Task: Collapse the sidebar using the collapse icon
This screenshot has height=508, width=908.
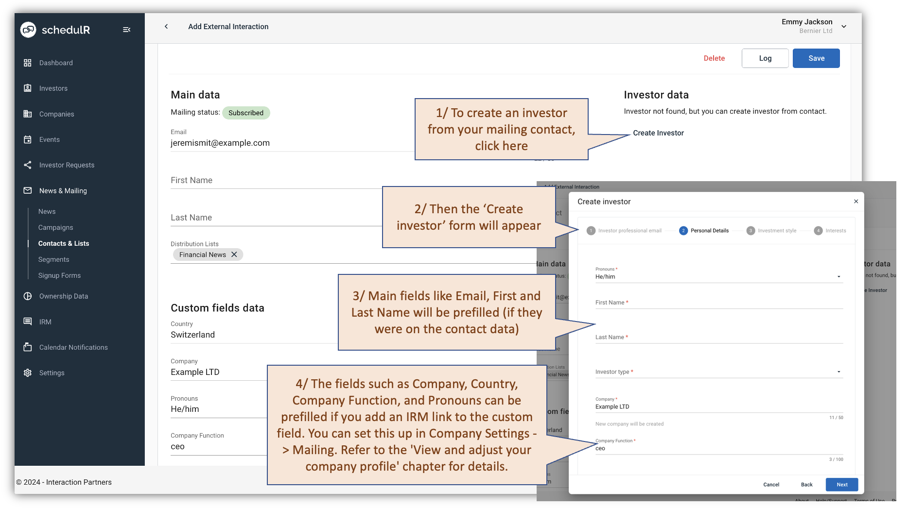Action: pyautogui.click(x=126, y=30)
